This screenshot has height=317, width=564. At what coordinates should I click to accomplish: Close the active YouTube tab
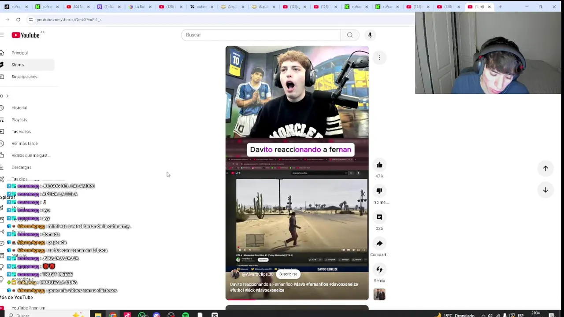point(489,7)
